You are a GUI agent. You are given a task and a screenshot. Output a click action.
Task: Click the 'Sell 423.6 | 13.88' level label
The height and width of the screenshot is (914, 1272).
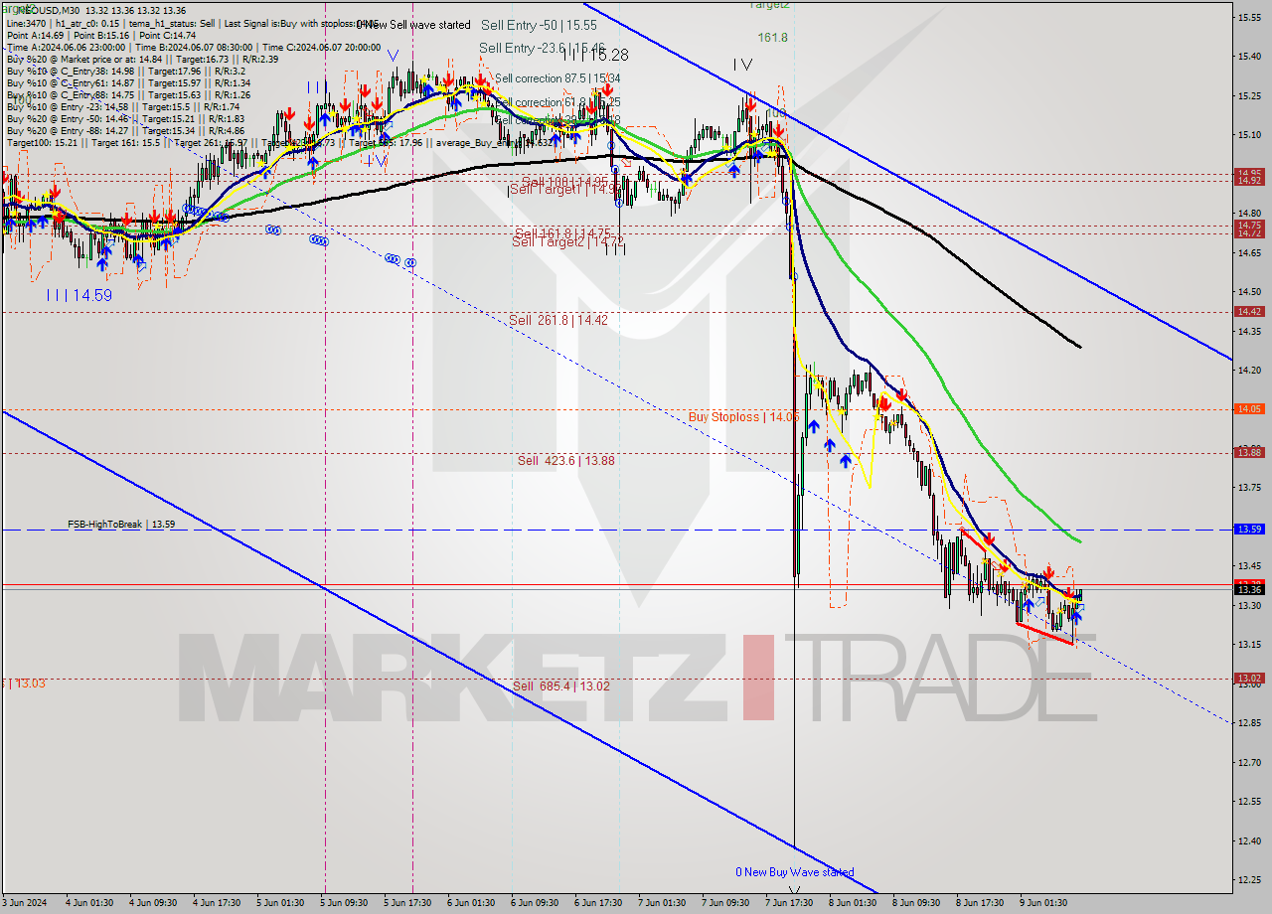click(x=565, y=461)
